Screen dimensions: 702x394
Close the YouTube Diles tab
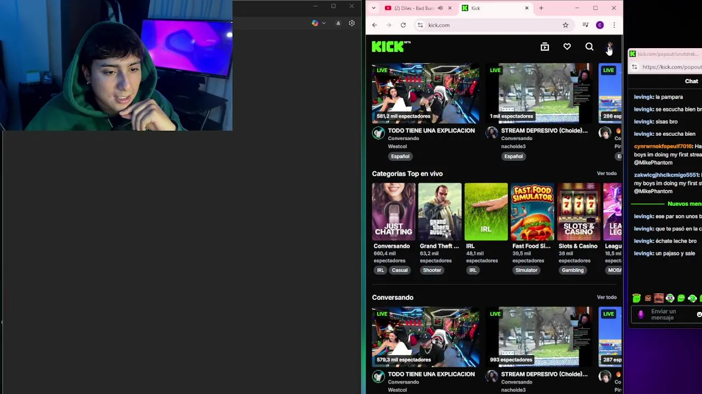pyautogui.click(x=450, y=8)
